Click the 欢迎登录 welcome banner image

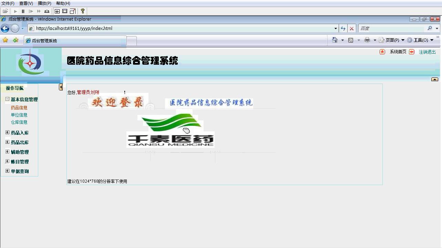click(x=118, y=103)
